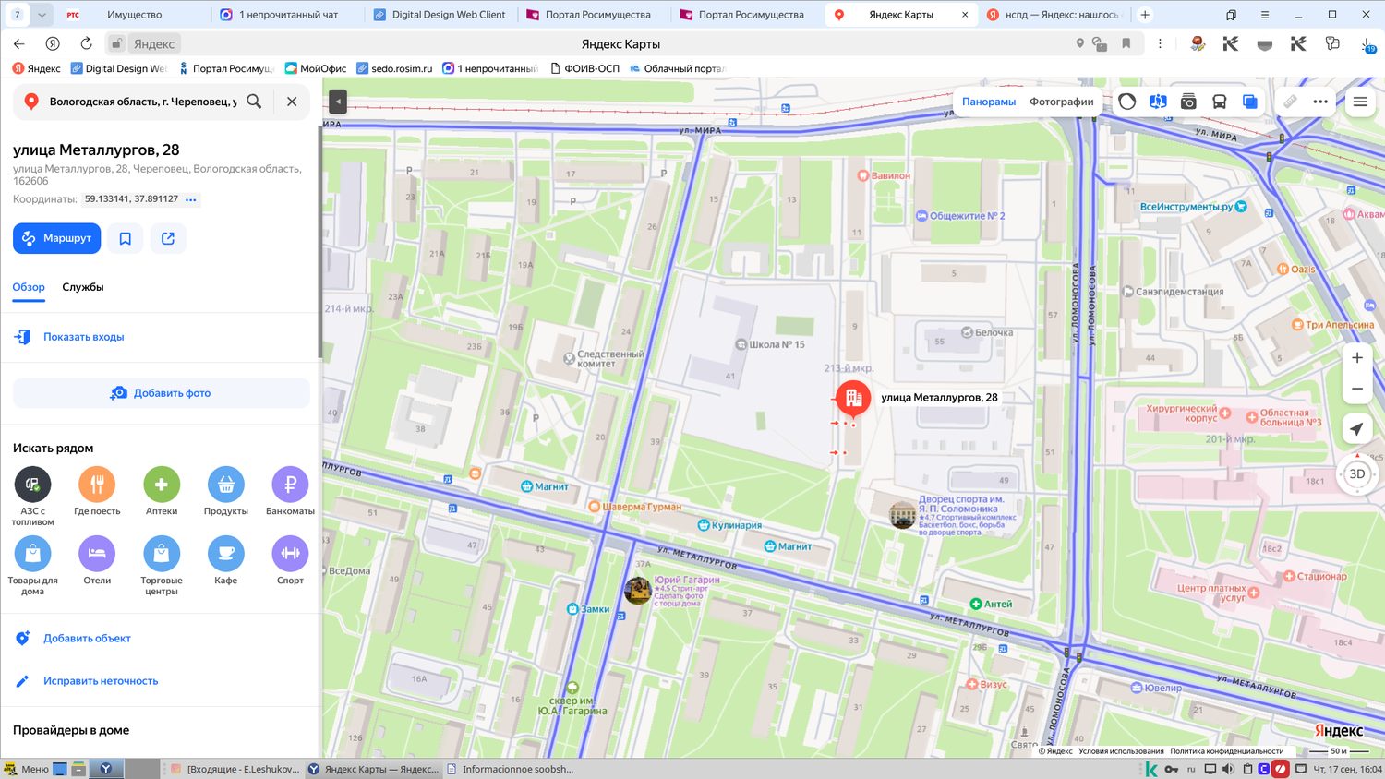Search nearby for Банкоматы

[x=290, y=492]
